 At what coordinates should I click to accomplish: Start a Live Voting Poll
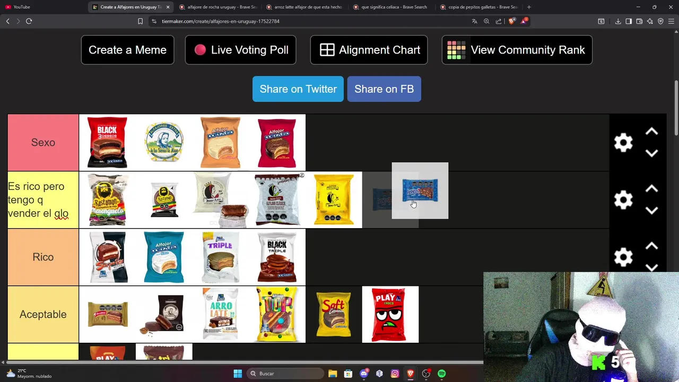(240, 50)
